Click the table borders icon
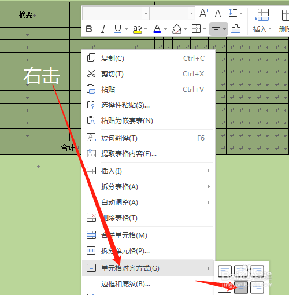Screen dimensions: 289x295 (196, 29)
